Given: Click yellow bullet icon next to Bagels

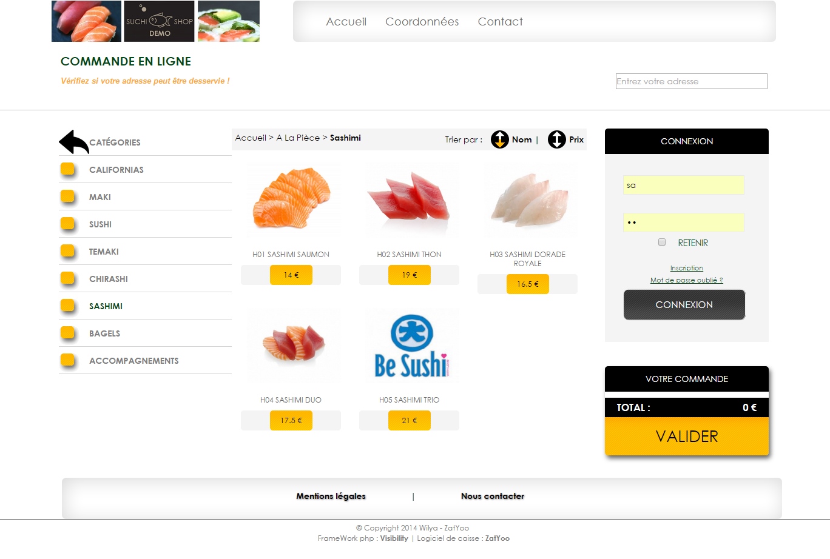Looking at the screenshot, I should click(67, 333).
